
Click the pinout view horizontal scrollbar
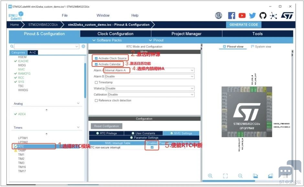point(229,181)
